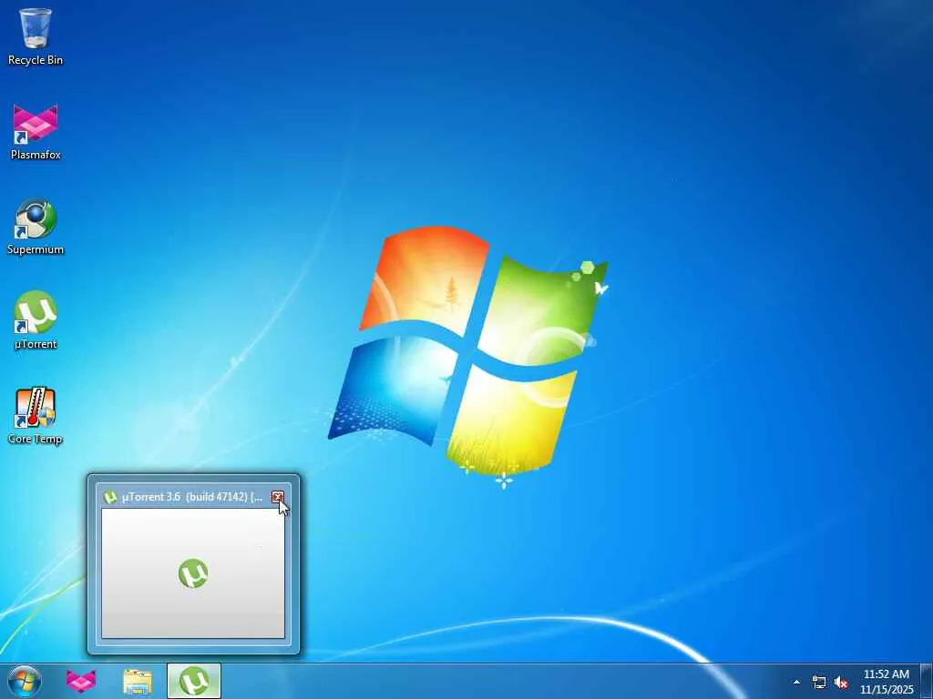Select the Plasmafox desktop shortcut

click(x=36, y=132)
